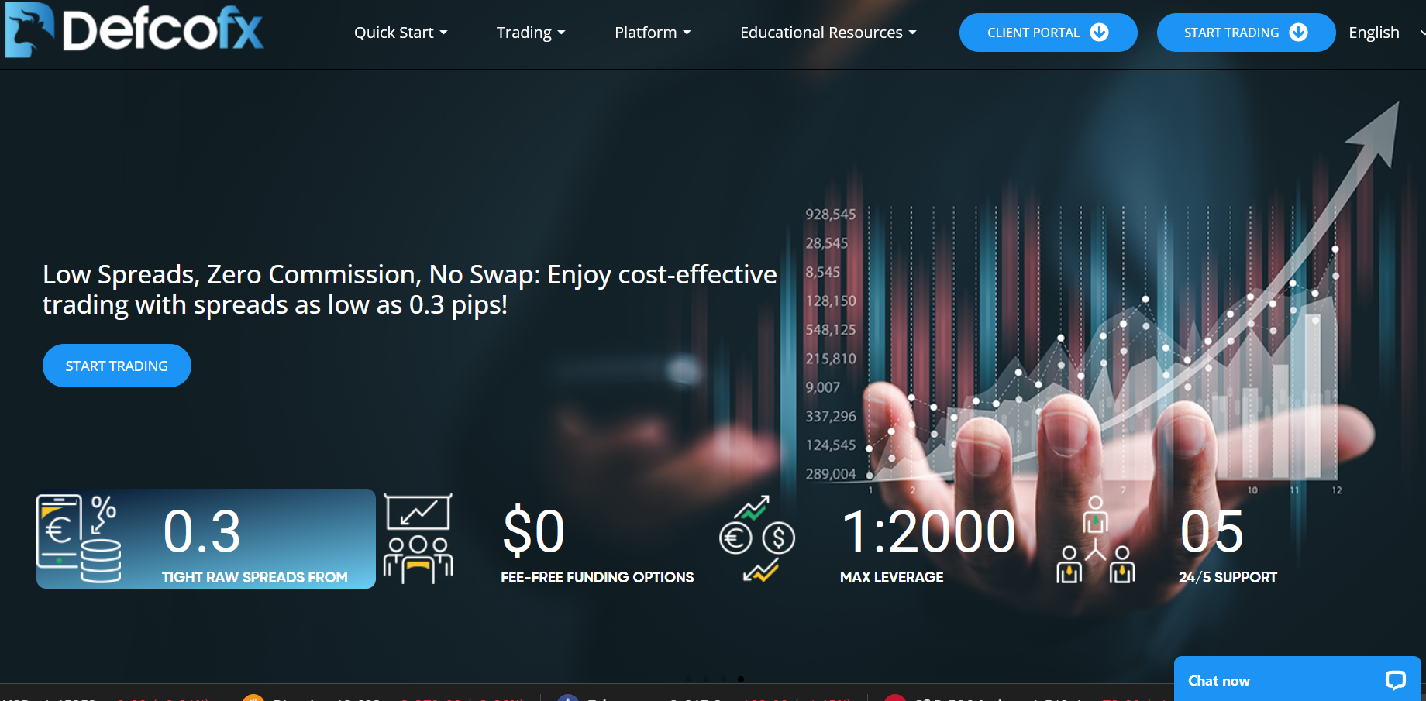Click the Max Leverage label
The height and width of the screenshot is (701, 1426).
[x=892, y=577]
